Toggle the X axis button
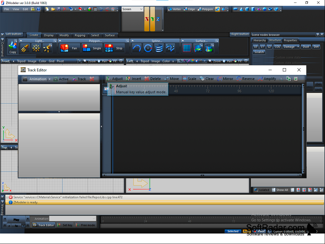 click(147, 19)
